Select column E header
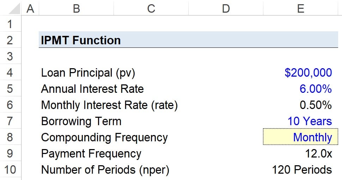 click(300, 8)
